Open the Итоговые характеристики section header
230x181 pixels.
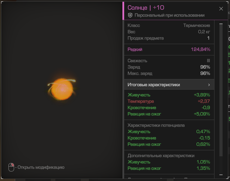pyautogui.click(x=169, y=84)
